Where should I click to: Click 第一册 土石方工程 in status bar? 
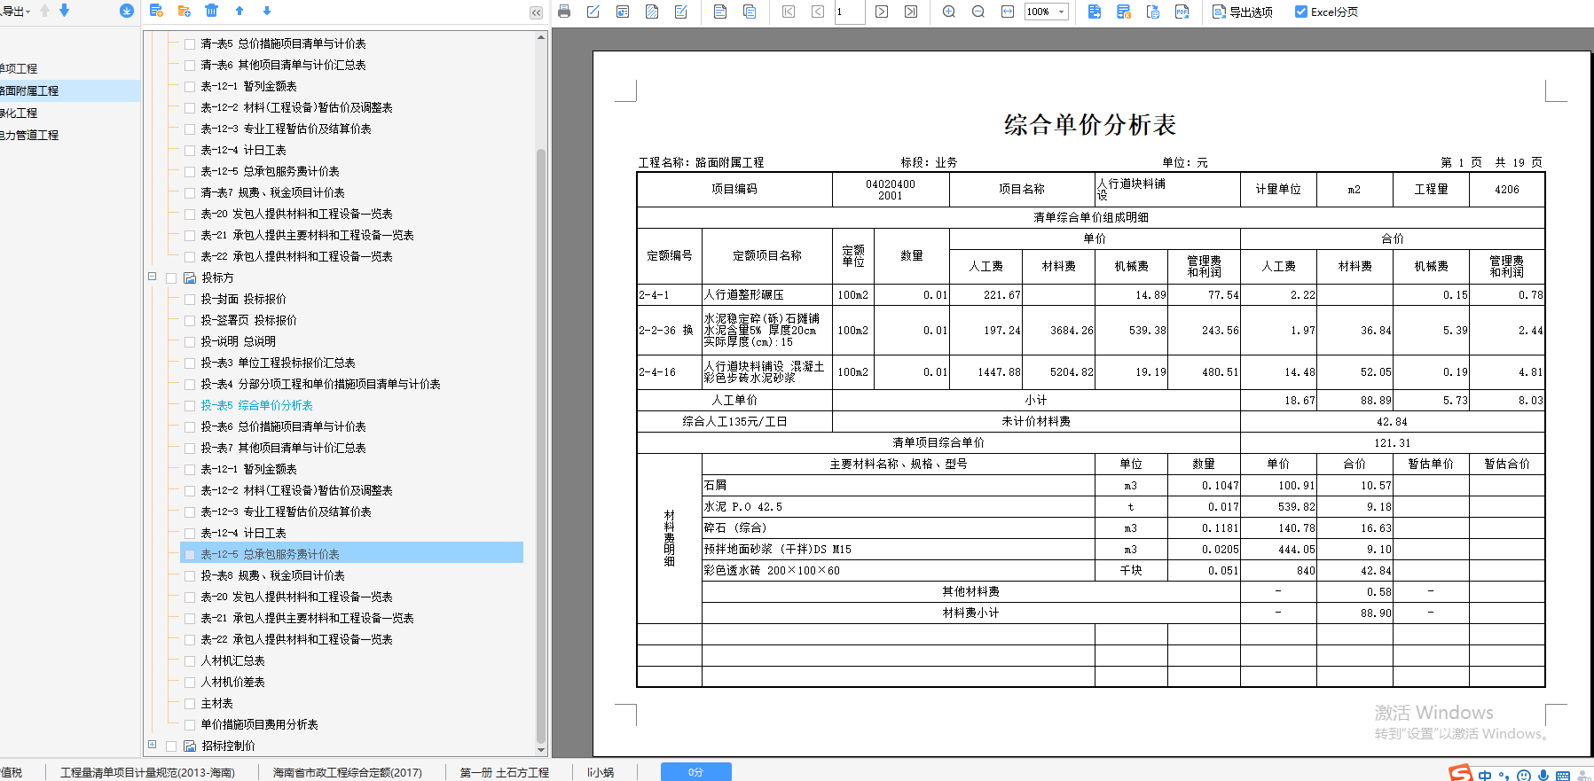point(505,772)
